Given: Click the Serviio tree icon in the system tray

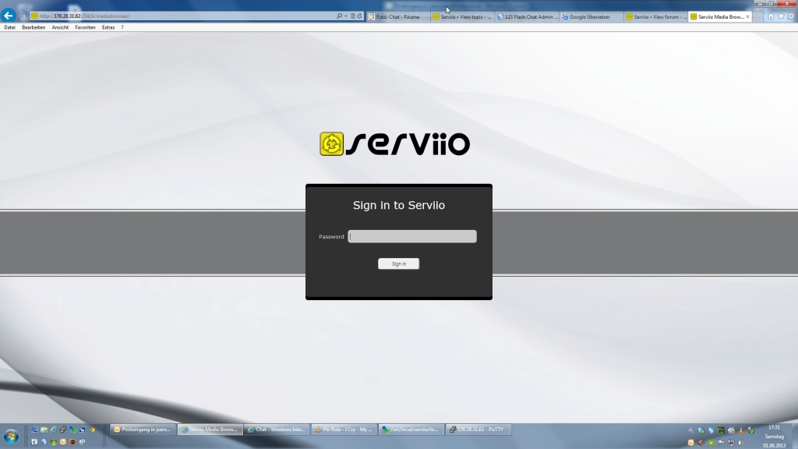Looking at the screenshot, I should tap(722, 430).
